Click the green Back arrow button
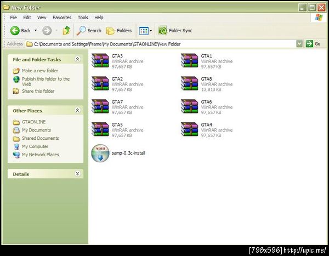This screenshot has height=256, width=329. (x=15, y=31)
